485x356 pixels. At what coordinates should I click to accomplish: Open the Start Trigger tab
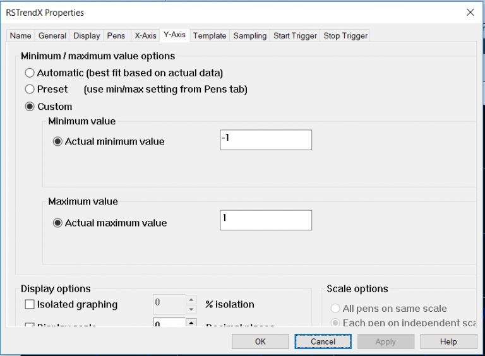click(295, 36)
